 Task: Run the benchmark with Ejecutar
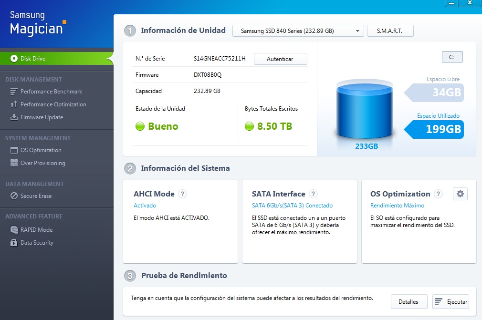451,301
